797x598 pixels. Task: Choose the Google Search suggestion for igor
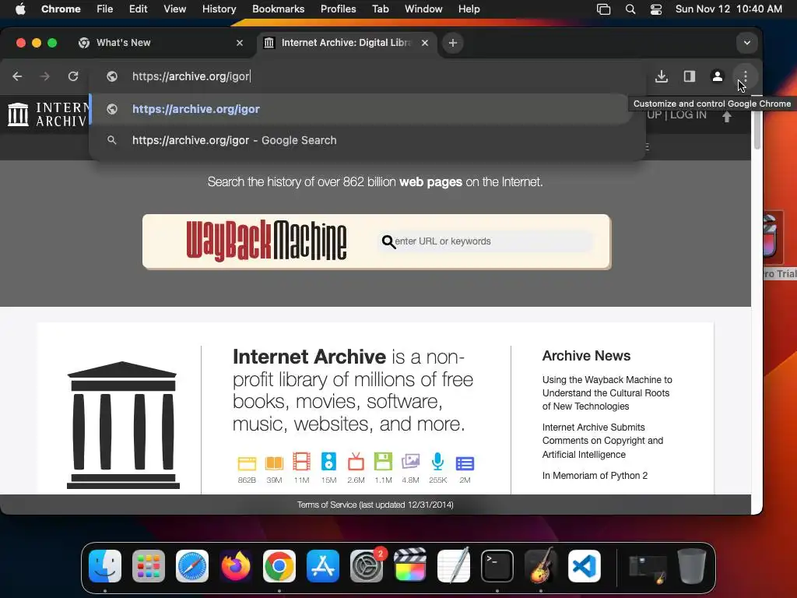tap(361, 140)
